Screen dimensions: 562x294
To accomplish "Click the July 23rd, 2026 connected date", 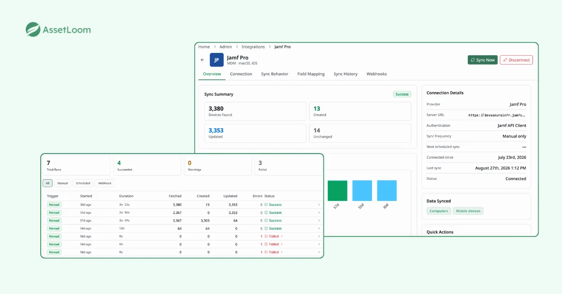I will coord(512,157).
